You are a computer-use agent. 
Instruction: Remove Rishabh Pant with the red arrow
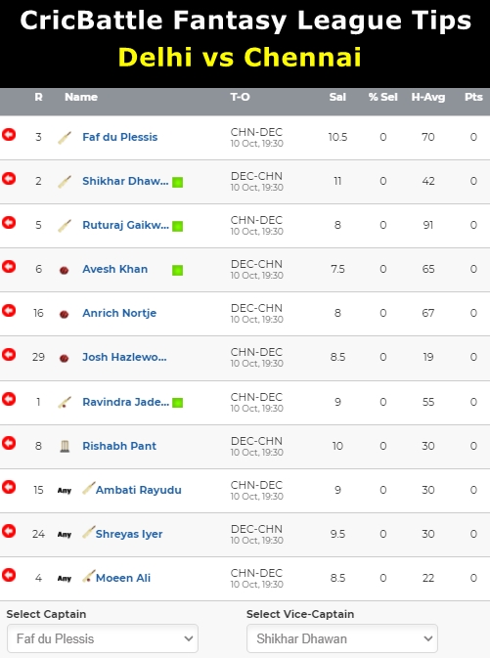(x=9, y=443)
